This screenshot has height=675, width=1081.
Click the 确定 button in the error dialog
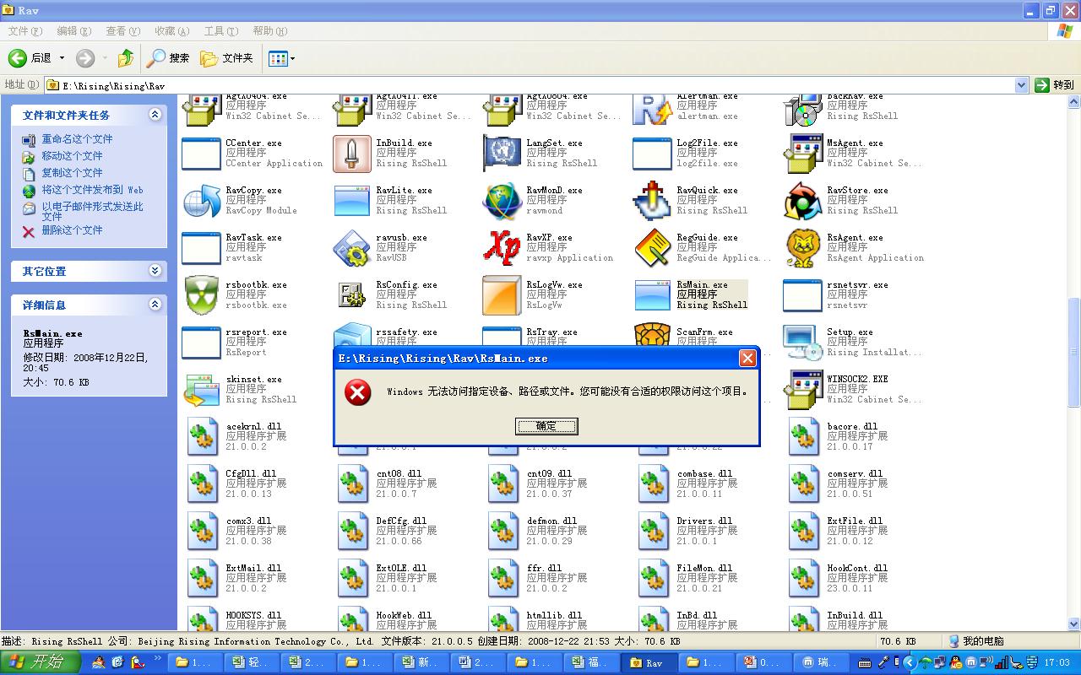546,426
